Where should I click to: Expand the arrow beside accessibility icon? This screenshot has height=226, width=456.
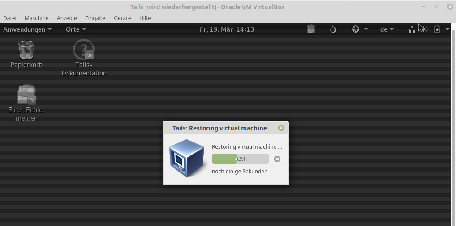366,29
